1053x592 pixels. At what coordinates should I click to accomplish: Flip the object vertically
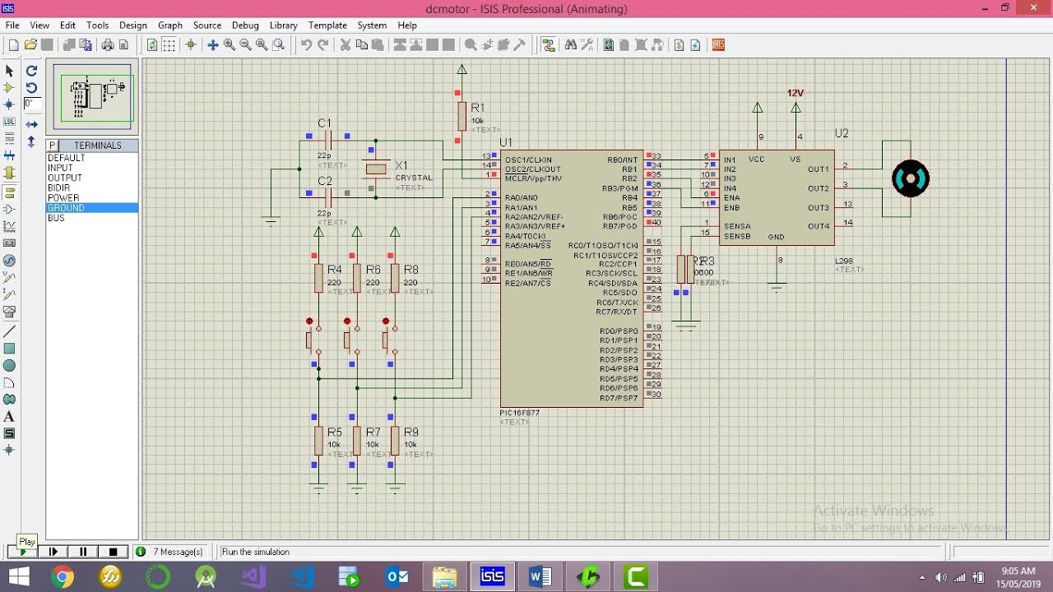31,141
